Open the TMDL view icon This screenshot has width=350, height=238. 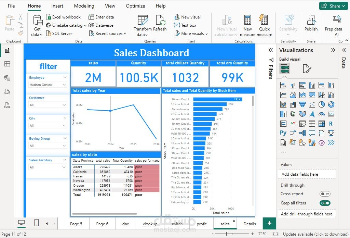[7, 105]
